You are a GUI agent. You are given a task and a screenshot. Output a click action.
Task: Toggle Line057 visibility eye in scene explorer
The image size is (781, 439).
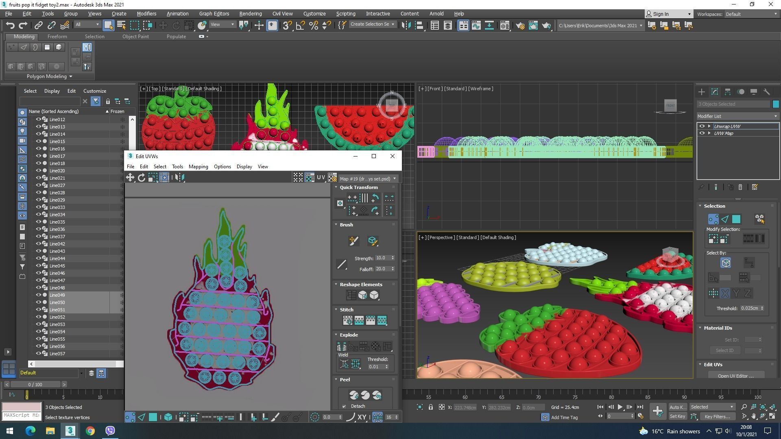click(x=38, y=354)
